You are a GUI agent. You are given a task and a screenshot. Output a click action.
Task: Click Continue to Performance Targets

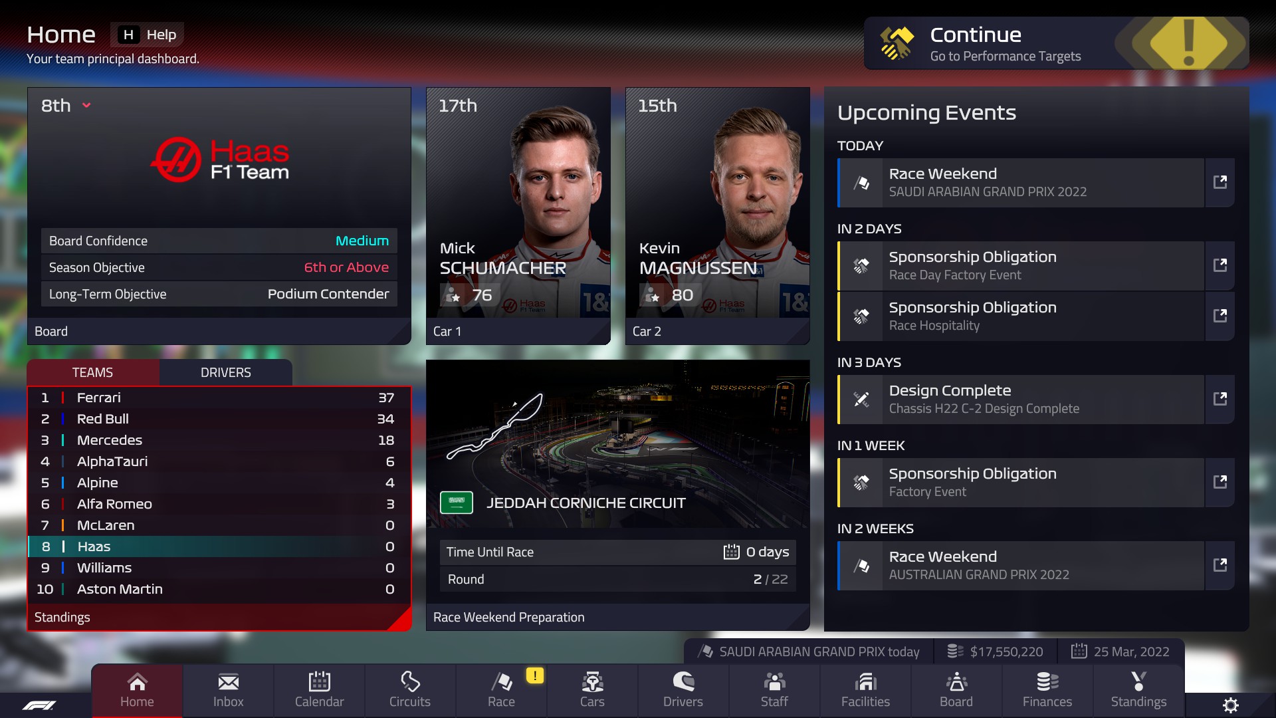coord(1056,43)
